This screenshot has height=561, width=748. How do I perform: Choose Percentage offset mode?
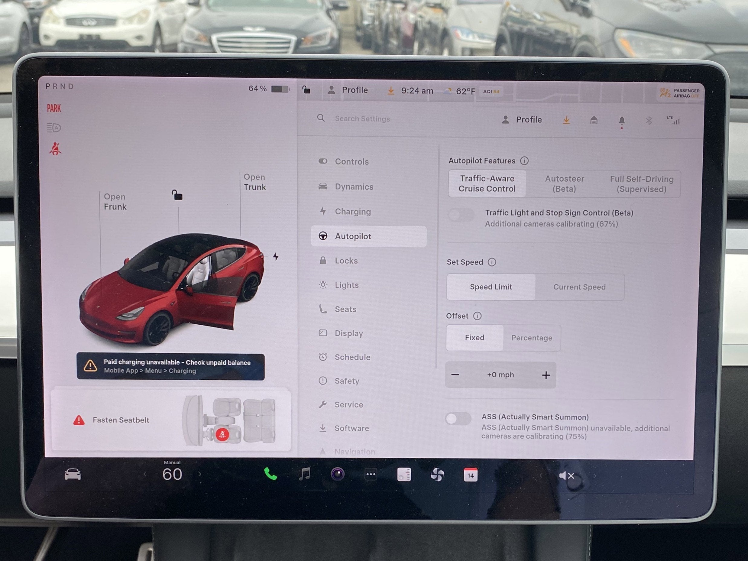click(x=532, y=338)
